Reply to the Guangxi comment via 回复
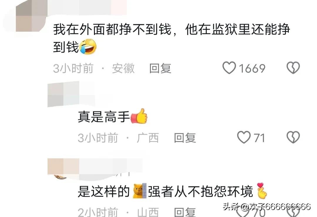This screenshot has width=317, height=217. point(185,138)
